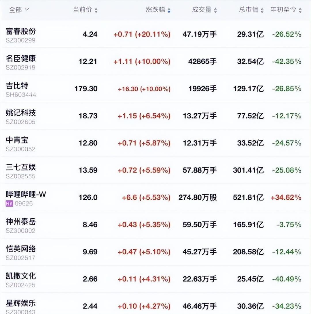Open the 恺英网络 stock page
311x314 pixels.
[x=21, y=249]
